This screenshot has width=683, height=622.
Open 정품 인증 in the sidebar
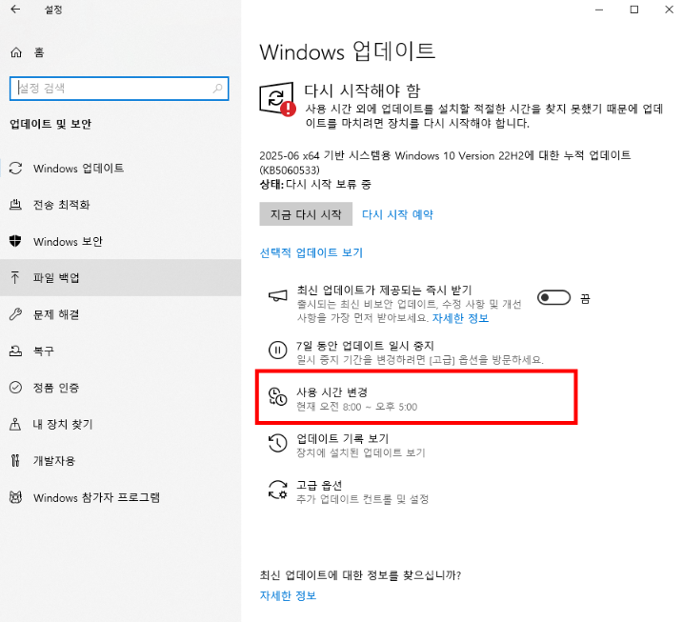click(x=120, y=388)
